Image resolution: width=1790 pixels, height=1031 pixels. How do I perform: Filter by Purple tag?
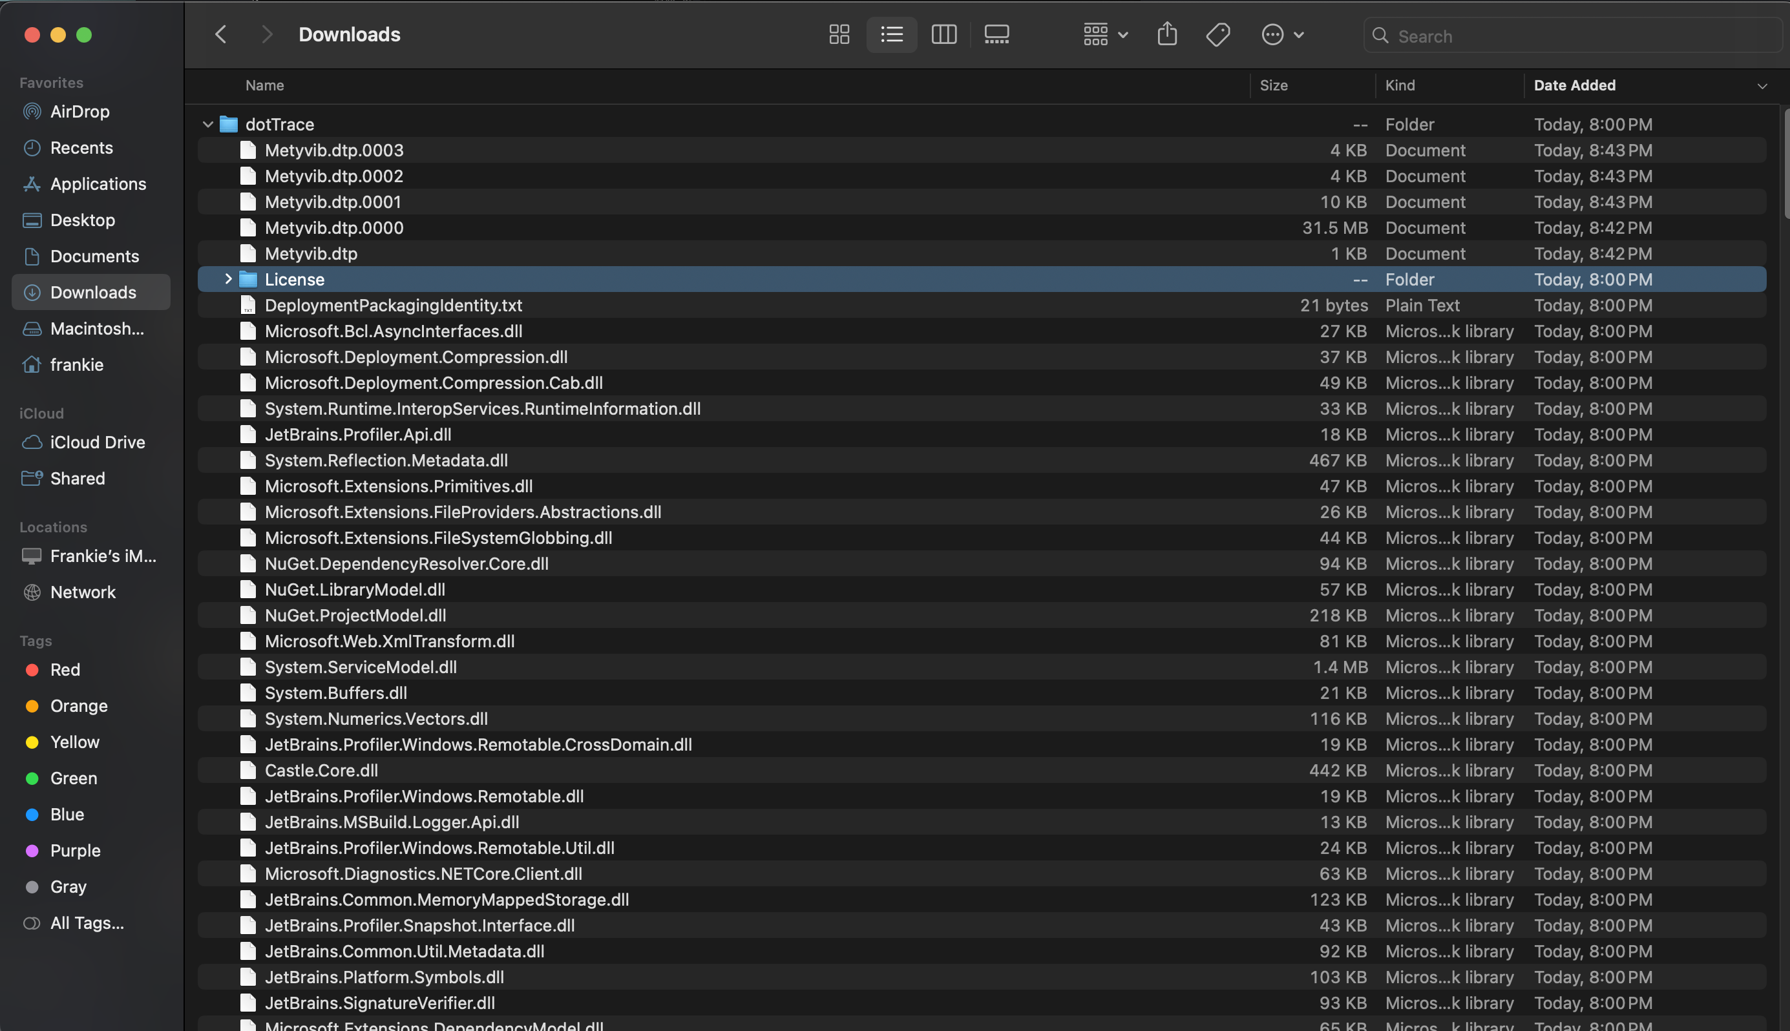click(x=90, y=850)
